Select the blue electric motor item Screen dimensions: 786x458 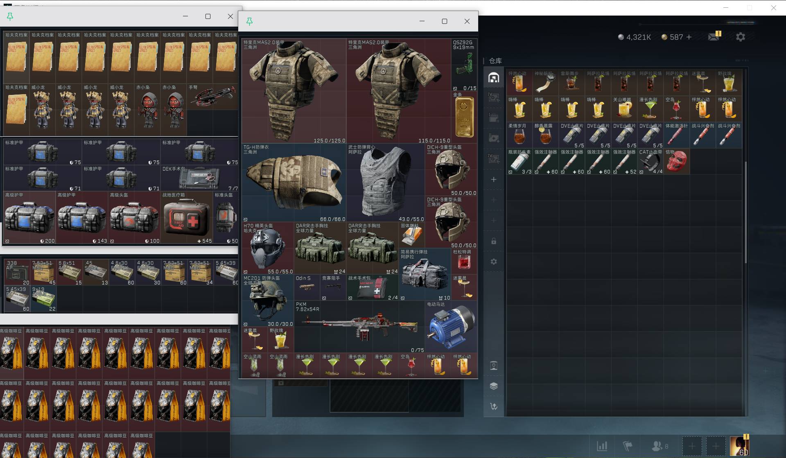tap(451, 327)
